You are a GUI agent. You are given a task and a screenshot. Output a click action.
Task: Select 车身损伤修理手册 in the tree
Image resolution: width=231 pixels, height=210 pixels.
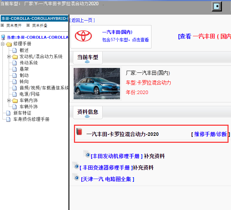pyautogui.click(x=31, y=119)
